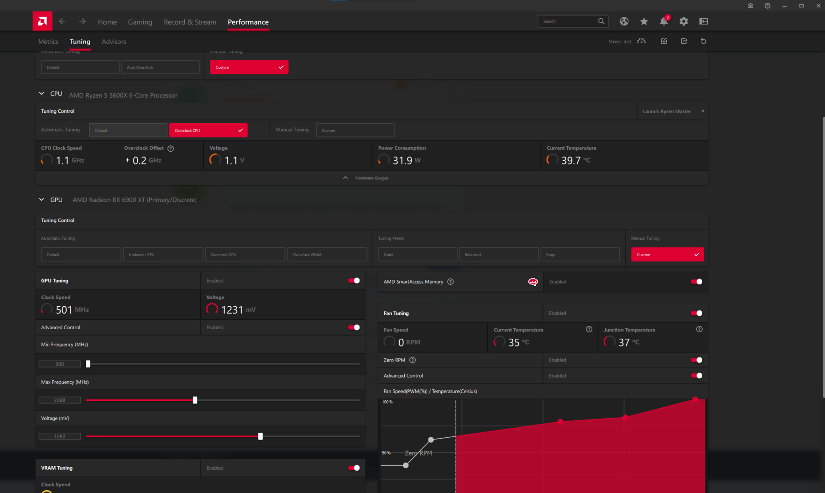Screen dimensions: 825x493
Task: Click the Ryzen Master external link arrow
Action: point(702,111)
